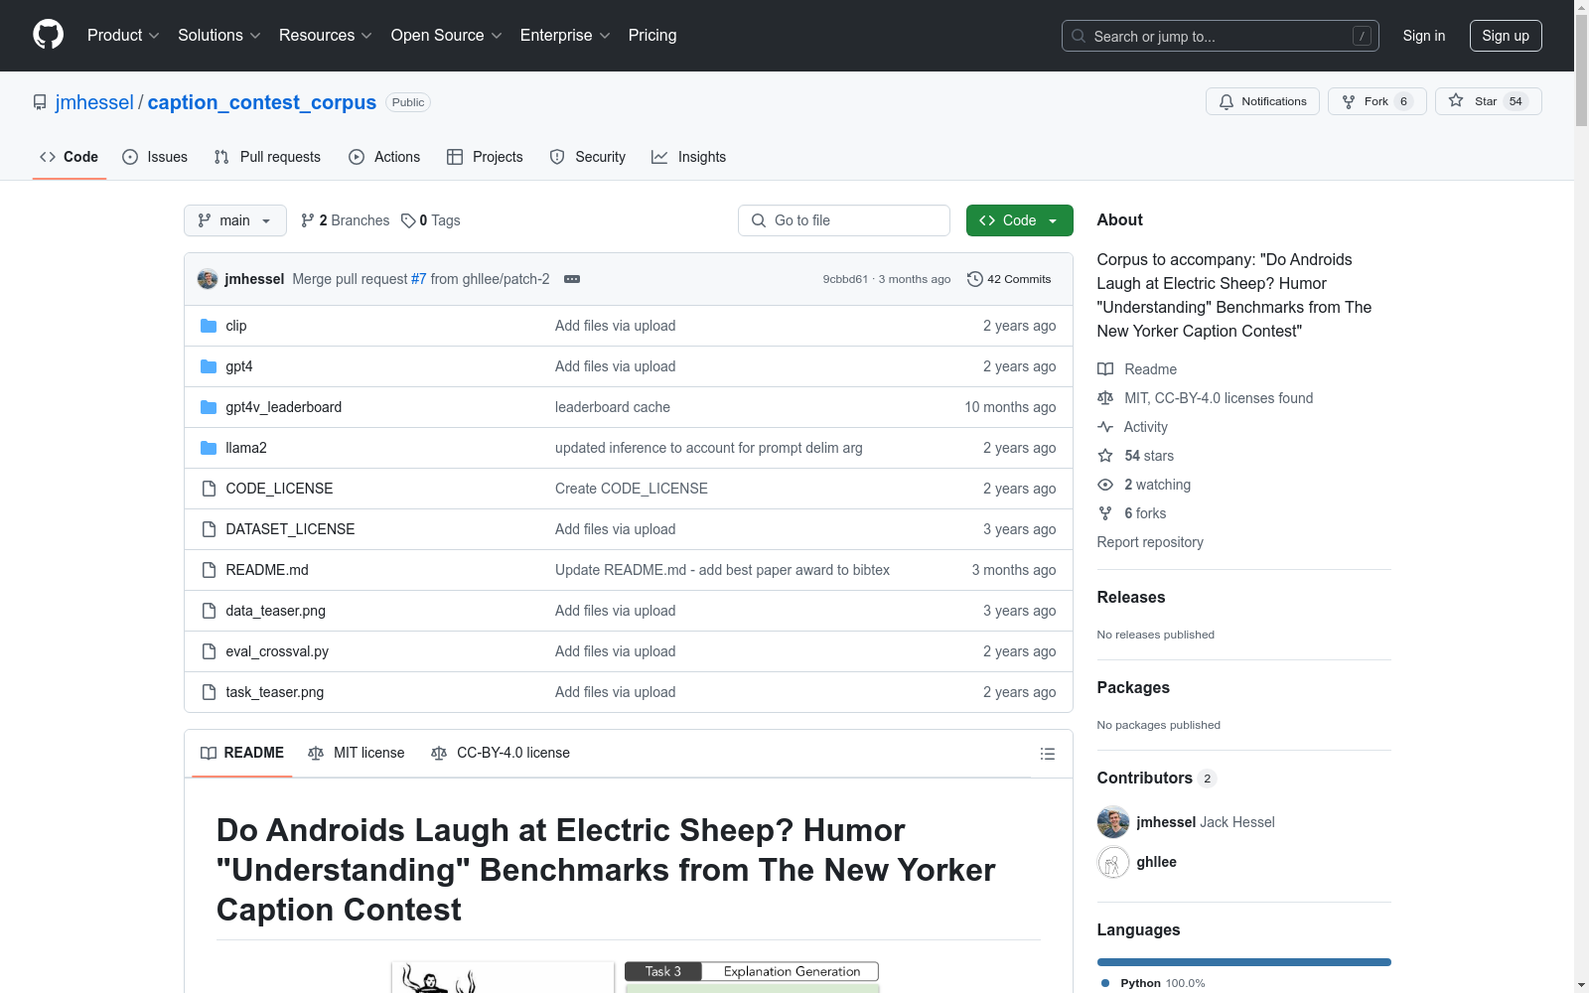Screen dimensions: 1589x993
Task: Open the Issues tab
Action: coord(155,157)
